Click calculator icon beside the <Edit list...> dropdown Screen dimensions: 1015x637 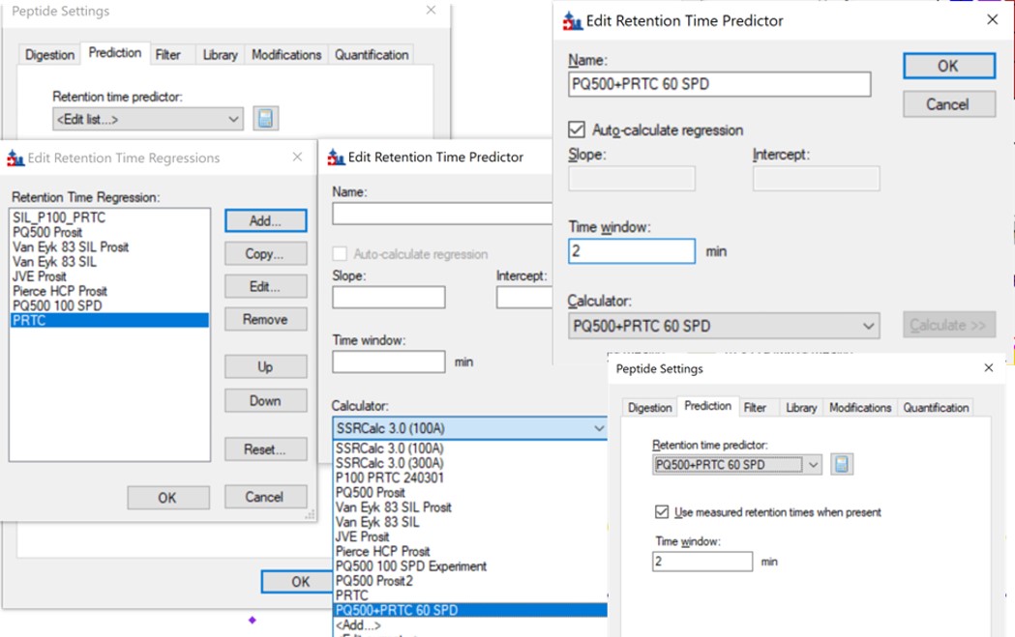tap(265, 119)
